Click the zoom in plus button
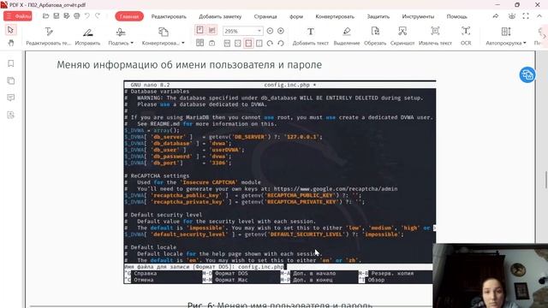Viewport: 548px width, 308px height. pos(281,31)
